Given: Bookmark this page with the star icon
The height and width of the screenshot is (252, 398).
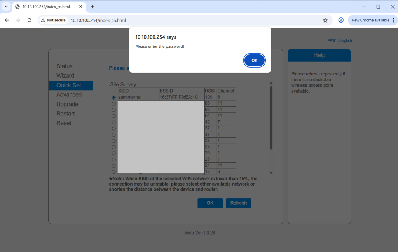Looking at the screenshot, I should 325,20.
